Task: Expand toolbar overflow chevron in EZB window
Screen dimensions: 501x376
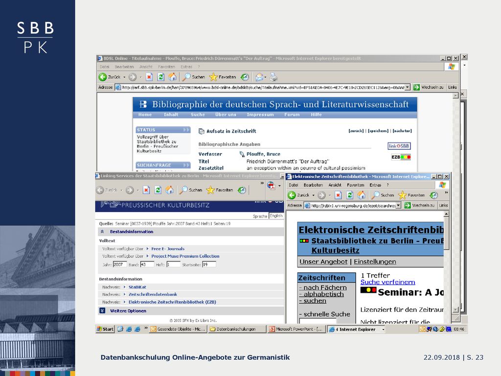Action: [446, 192]
